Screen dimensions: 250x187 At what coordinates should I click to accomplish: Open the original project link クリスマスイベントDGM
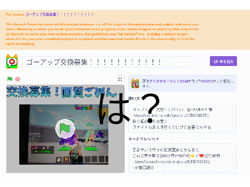click(168, 81)
